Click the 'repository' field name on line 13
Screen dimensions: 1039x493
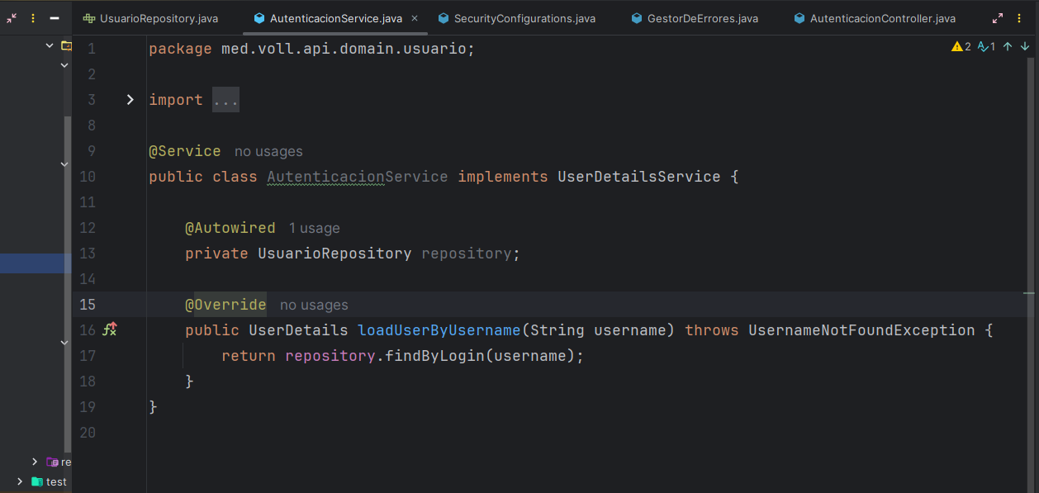[467, 254]
